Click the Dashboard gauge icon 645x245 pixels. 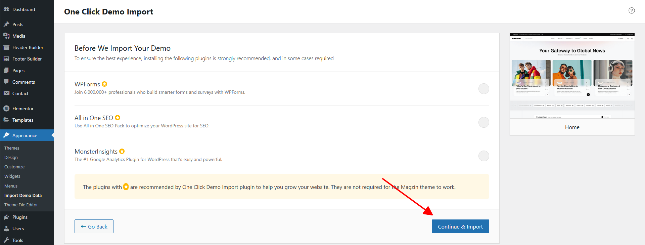6,9
